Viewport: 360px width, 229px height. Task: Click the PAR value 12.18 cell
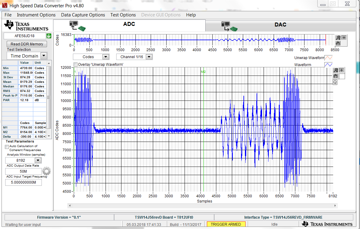tap(26, 100)
